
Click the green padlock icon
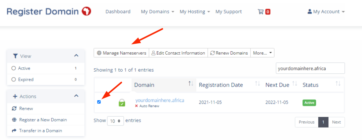pyautogui.click(x=122, y=103)
